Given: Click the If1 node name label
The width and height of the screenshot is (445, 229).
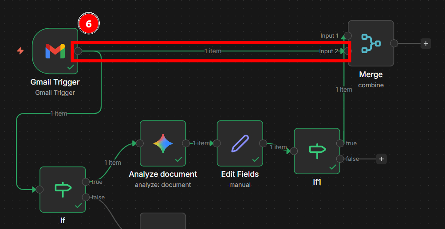Looking at the screenshot, I should pyautogui.click(x=317, y=182).
